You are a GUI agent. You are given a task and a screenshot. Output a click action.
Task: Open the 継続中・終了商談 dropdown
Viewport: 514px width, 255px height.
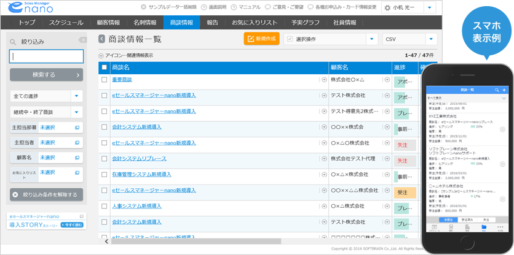coord(47,112)
